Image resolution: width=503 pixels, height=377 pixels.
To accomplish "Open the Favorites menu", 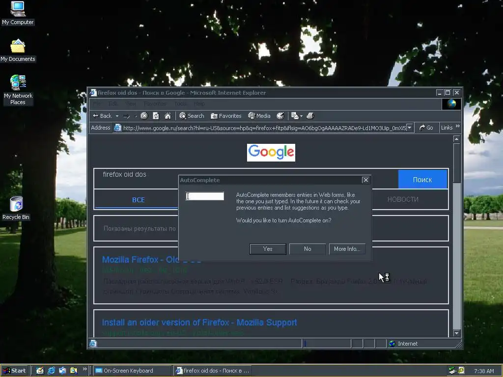I will click(155, 104).
